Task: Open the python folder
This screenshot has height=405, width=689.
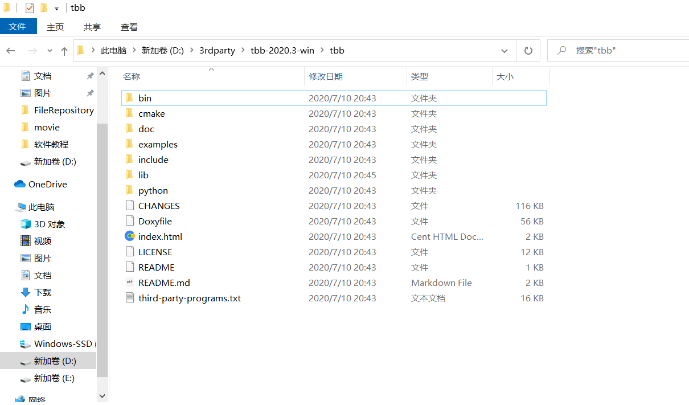Action: (x=153, y=190)
